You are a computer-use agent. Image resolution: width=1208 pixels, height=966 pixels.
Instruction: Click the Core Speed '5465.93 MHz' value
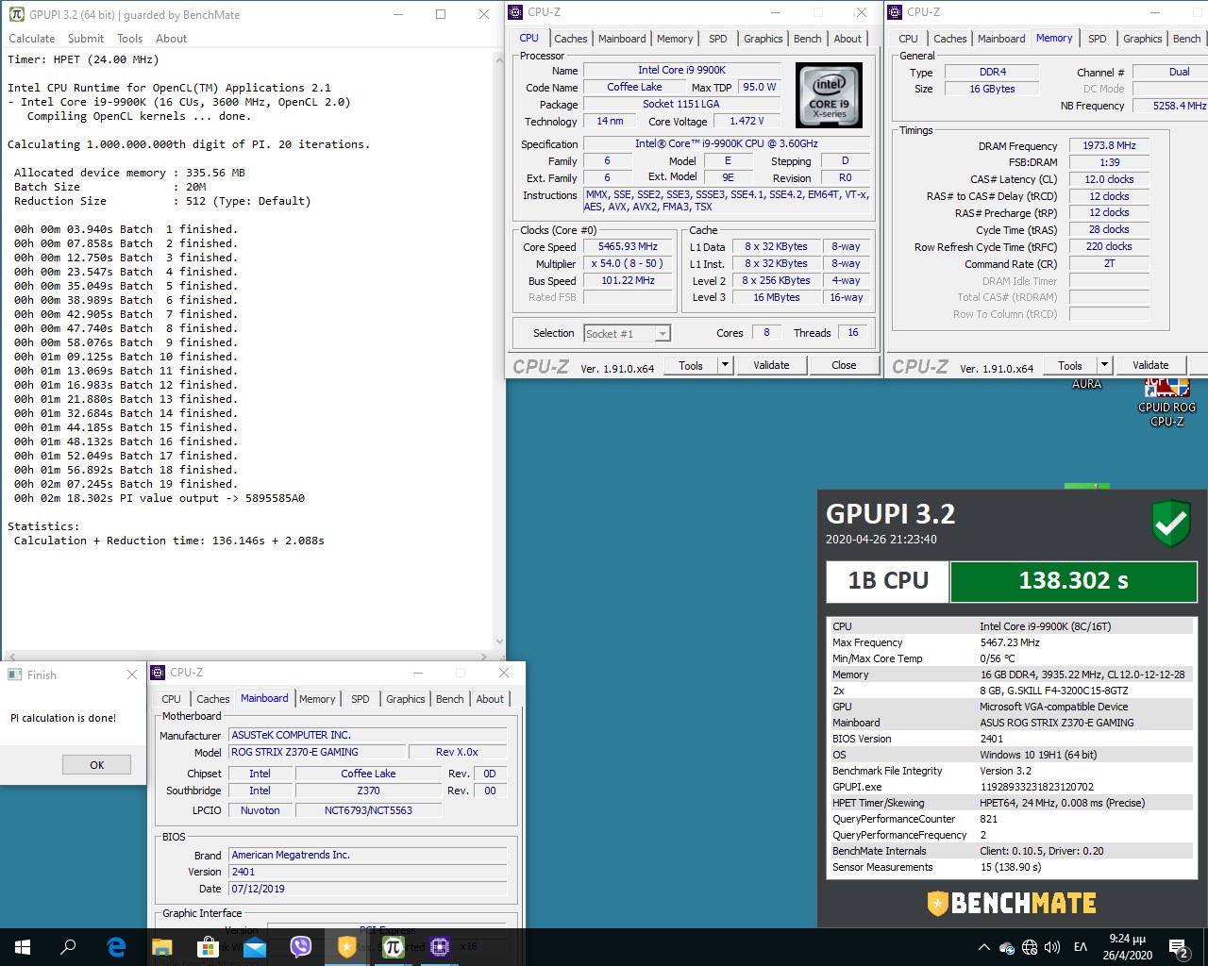628,246
